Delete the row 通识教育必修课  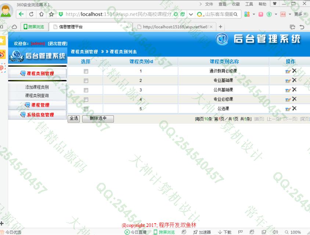pyautogui.click(x=294, y=70)
